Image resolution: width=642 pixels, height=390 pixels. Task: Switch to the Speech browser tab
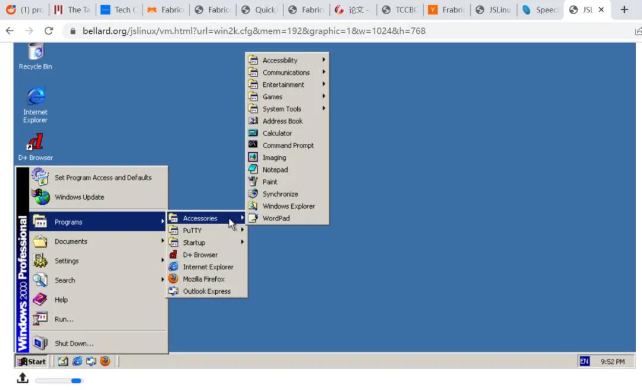click(540, 10)
